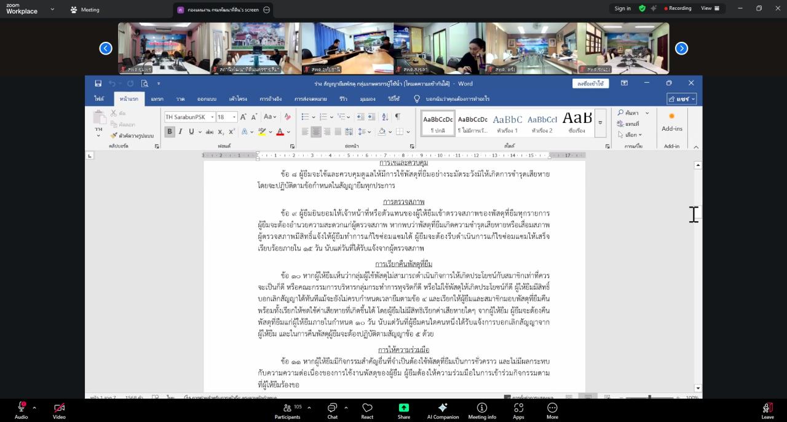The height and width of the screenshot is (422, 787).
Task: Start video using the Zoom Video control
Action: click(58, 407)
